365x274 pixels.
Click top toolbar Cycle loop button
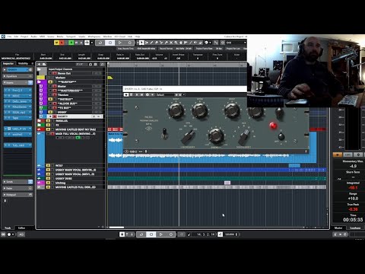click(x=100, y=43)
